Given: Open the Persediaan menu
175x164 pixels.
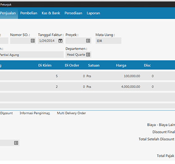Looking at the screenshot, I should click(x=73, y=13).
